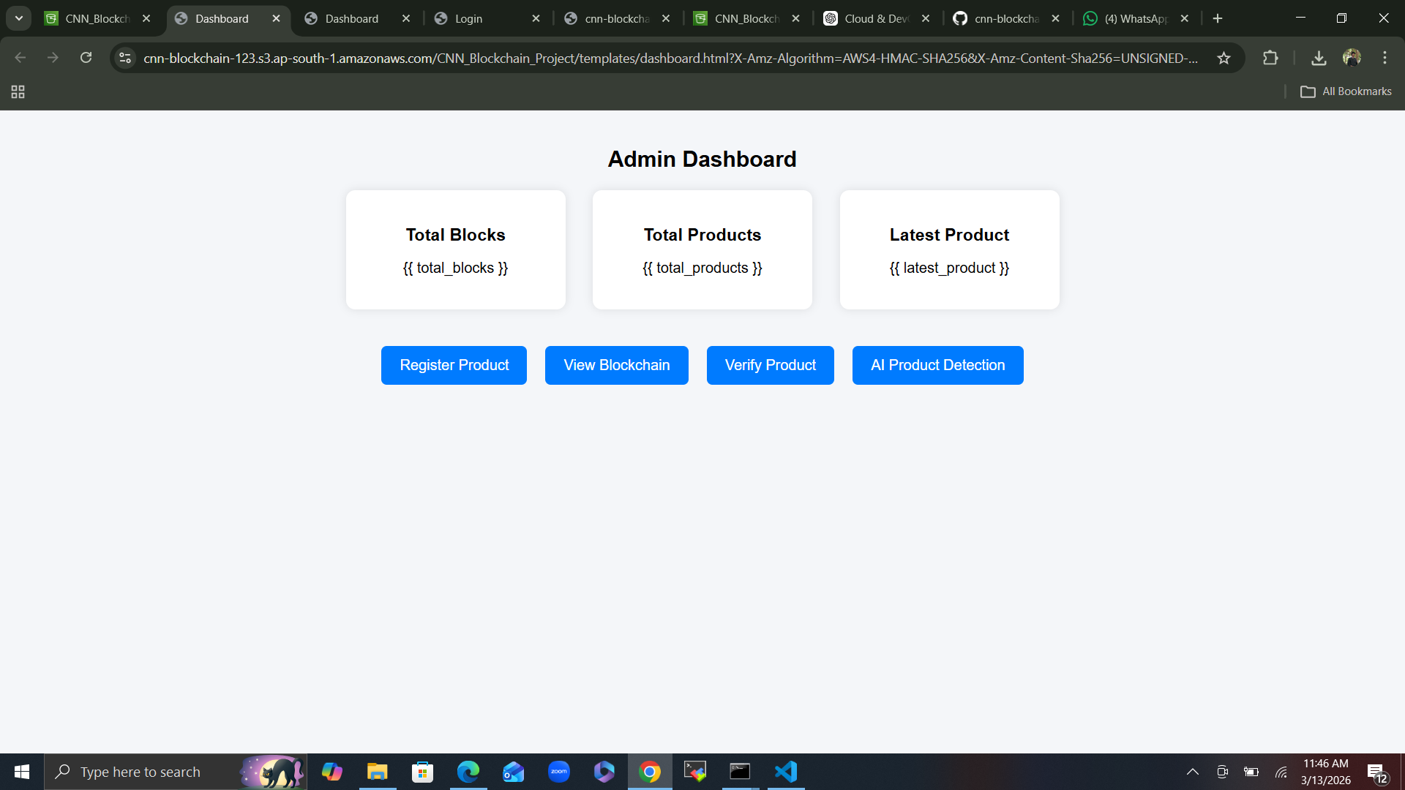Open Zoom from the taskbar
Viewport: 1405px width, 790px height.
tap(559, 772)
